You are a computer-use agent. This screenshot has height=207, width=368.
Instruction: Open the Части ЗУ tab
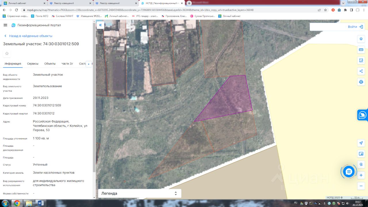click(67, 64)
